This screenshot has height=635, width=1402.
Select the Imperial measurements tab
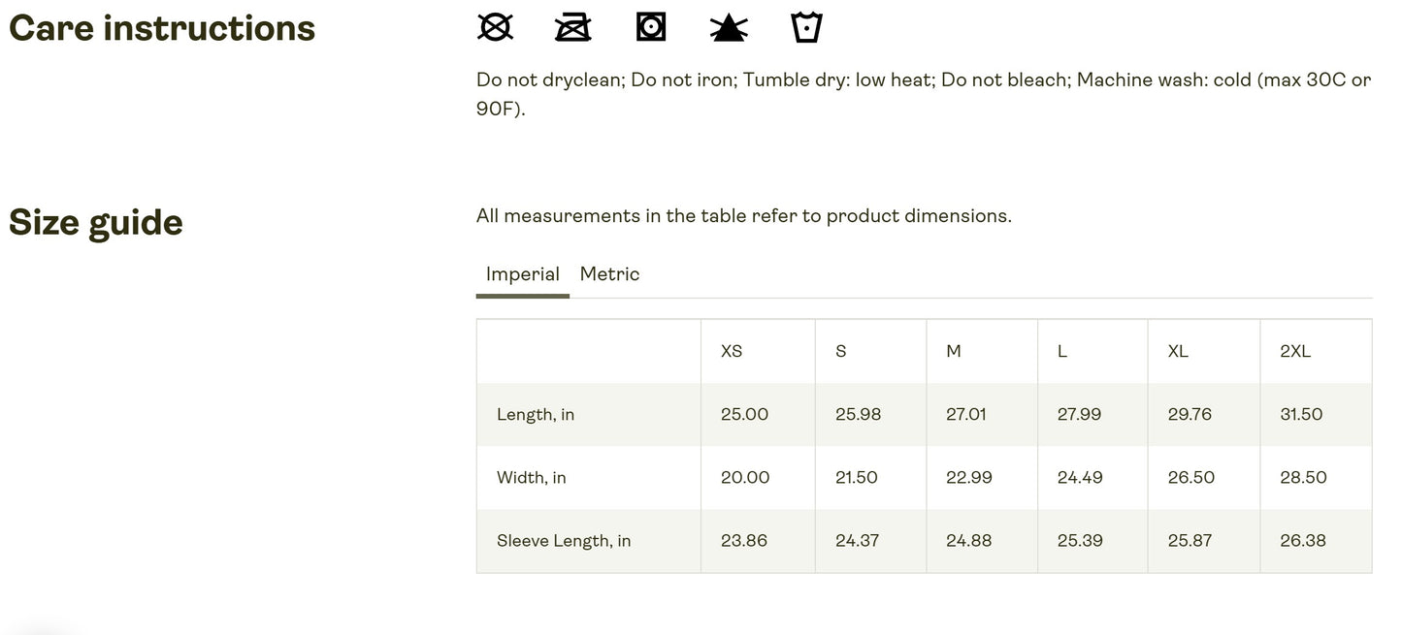pyautogui.click(x=522, y=274)
